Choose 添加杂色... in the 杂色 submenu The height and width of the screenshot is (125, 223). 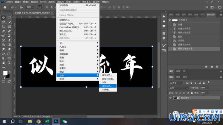pyautogui.click(x=108, y=86)
